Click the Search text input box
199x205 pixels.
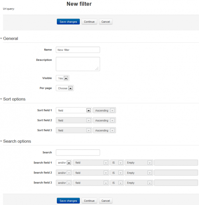[78, 153]
